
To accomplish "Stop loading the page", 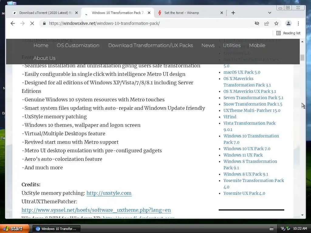I will [32, 23].
